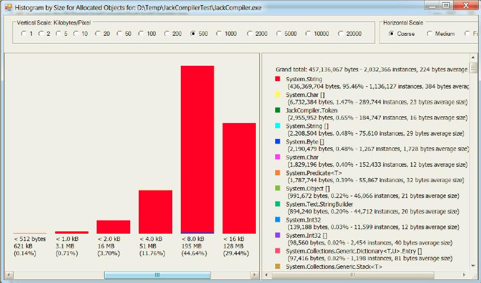Viewport: 481px width, 283px height.
Task: Click the blue System.Byte [] legend swatch
Action: [x=277, y=141]
